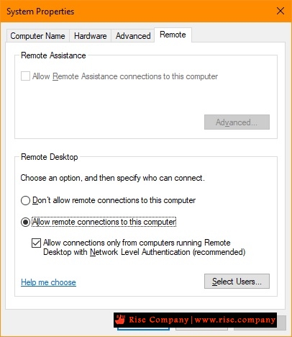This screenshot has width=292, height=337.
Task: Click the Choose an option instruction text
Action: click(112, 178)
